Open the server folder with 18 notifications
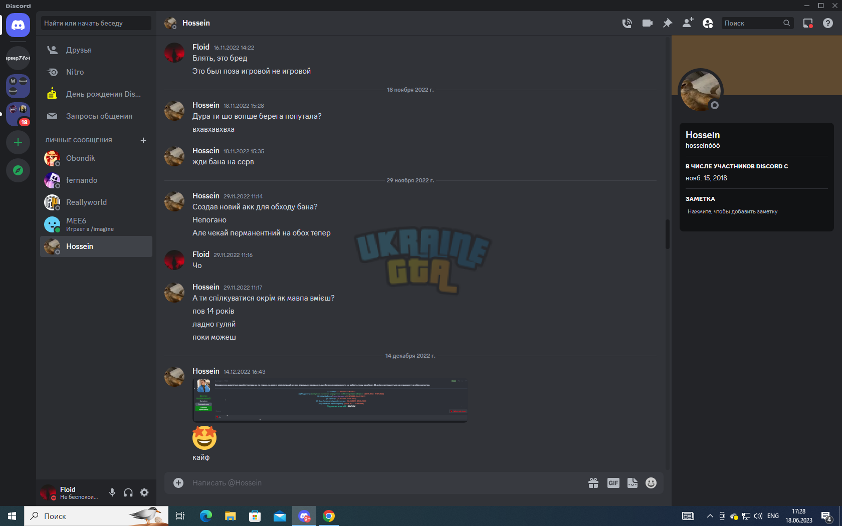The image size is (842, 526). pyautogui.click(x=18, y=114)
